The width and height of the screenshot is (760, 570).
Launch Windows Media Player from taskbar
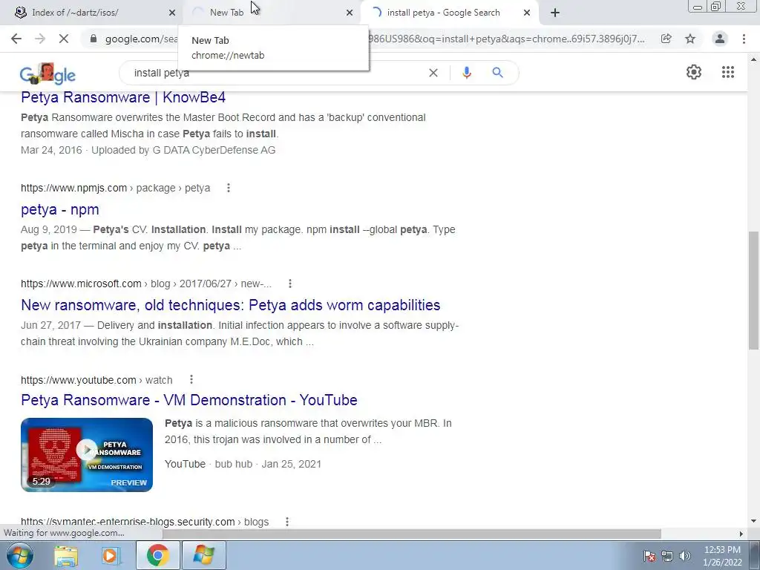[x=111, y=555]
